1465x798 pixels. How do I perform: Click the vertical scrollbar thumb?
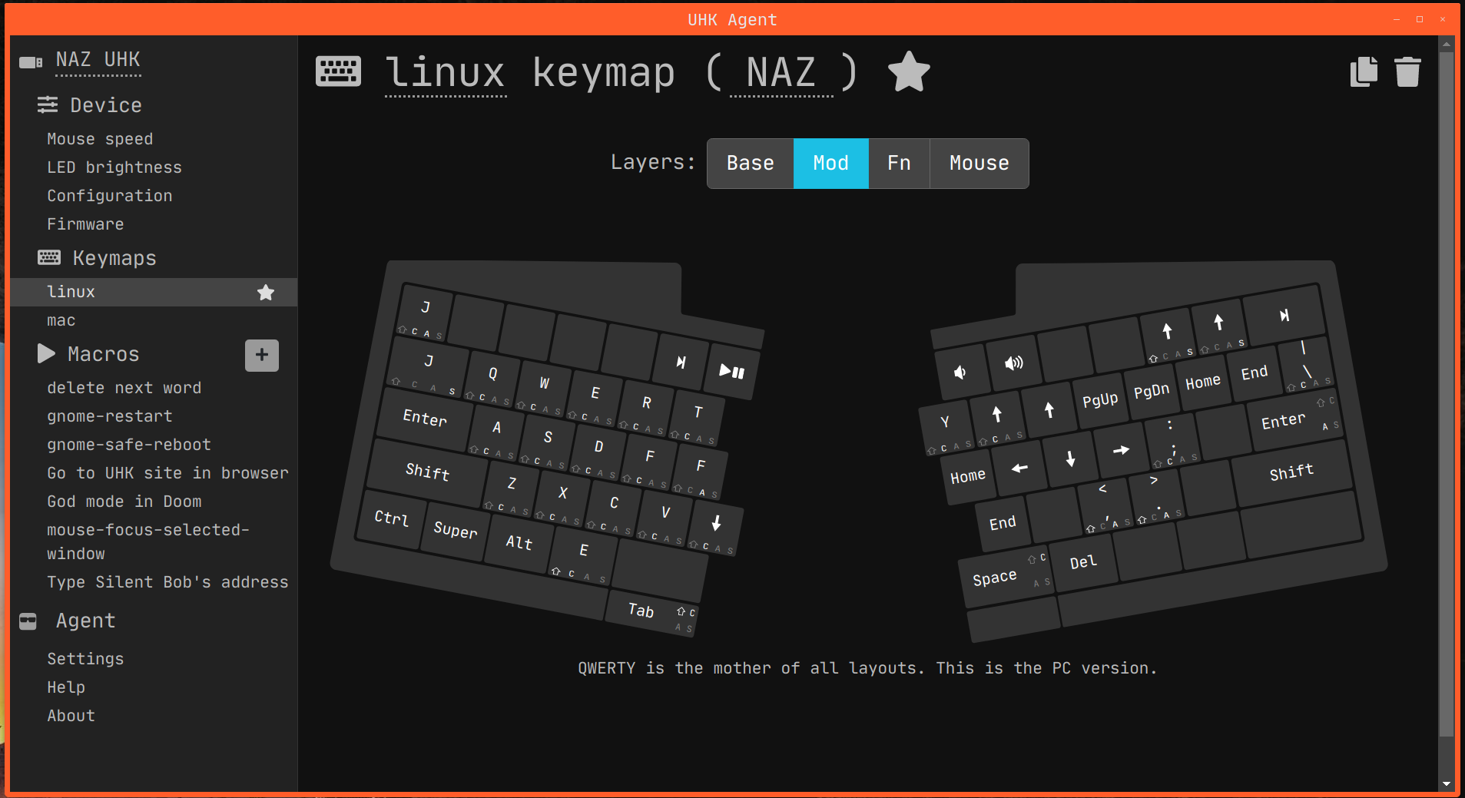(1446, 394)
